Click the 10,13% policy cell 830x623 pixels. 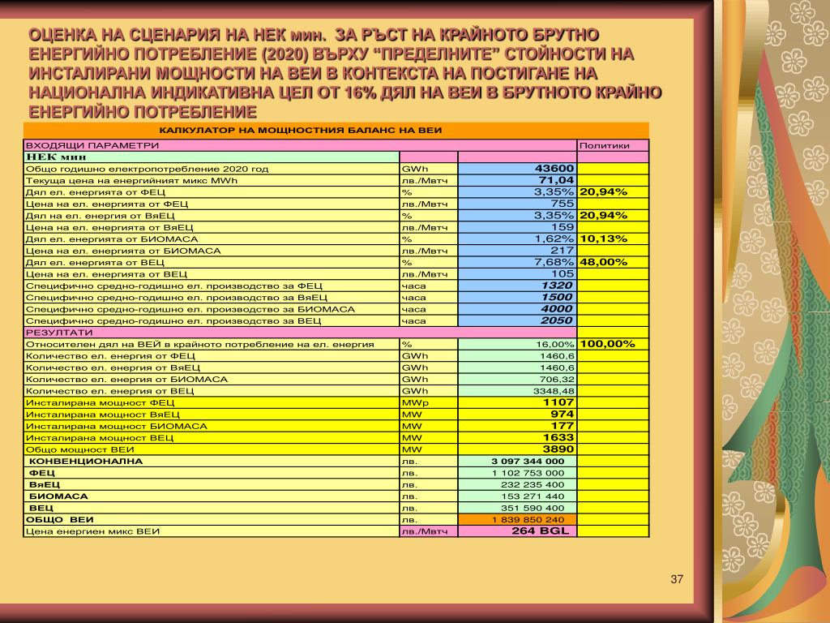[613, 238]
